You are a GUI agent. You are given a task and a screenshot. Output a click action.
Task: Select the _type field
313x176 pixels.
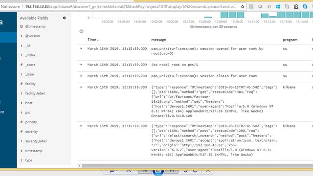(29, 74)
